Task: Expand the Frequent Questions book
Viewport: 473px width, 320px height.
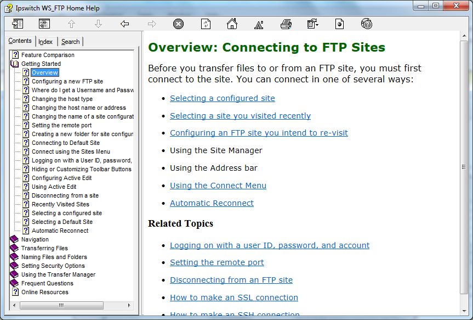Action: click(14, 283)
